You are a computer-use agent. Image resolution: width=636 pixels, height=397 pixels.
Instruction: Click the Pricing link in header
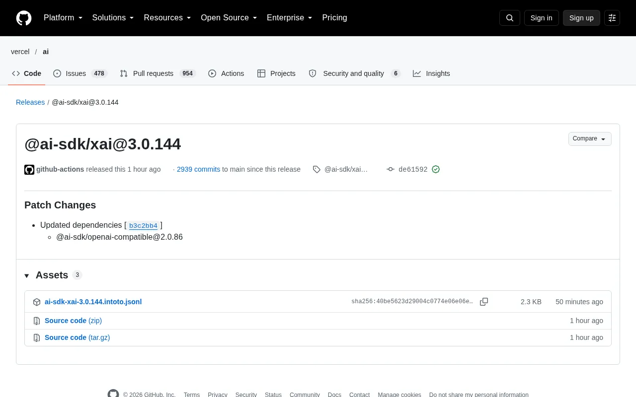[334, 18]
